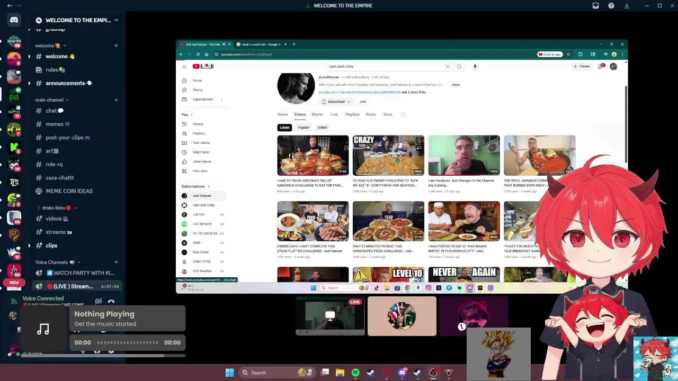
Task: Open Liked videos in YouTube sidebar
Action: [x=201, y=161]
